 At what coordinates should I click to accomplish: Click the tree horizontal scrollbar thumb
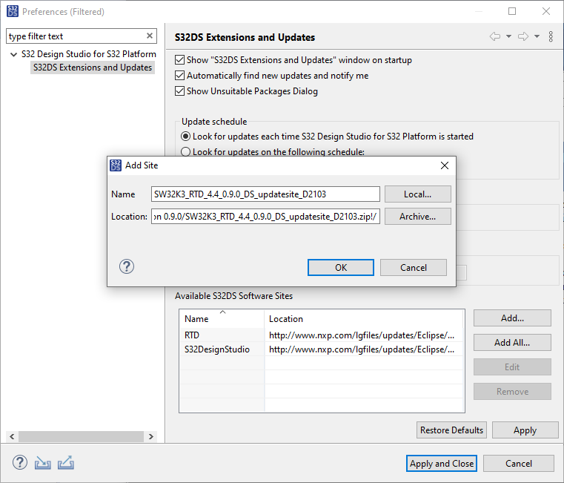point(82,436)
